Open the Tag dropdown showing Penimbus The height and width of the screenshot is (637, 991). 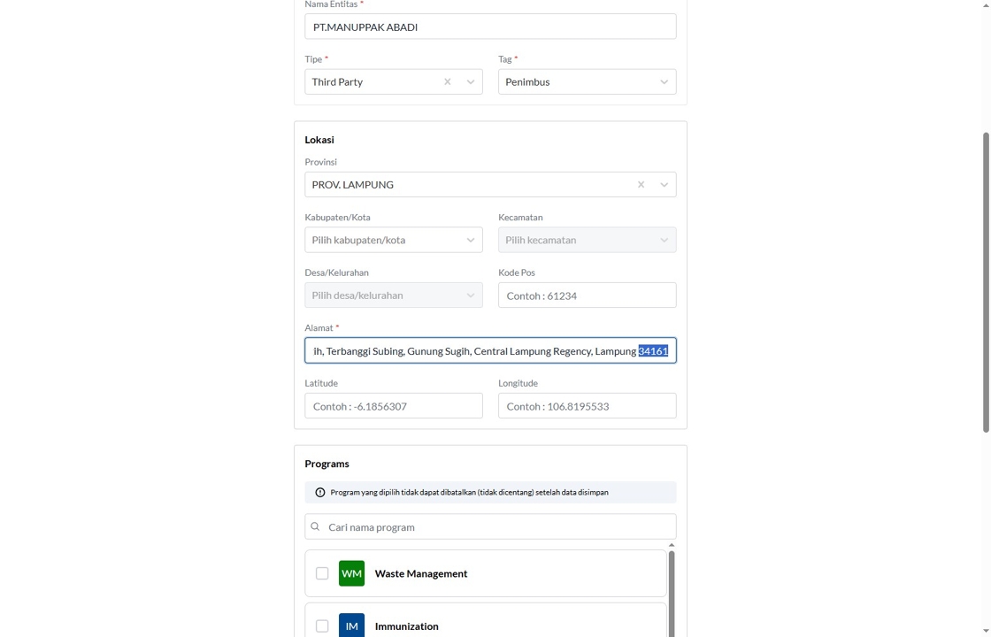587,82
